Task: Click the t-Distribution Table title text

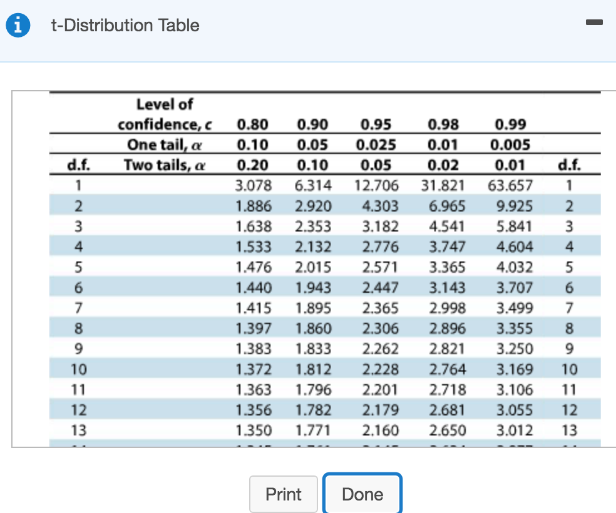Action: [x=124, y=26]
